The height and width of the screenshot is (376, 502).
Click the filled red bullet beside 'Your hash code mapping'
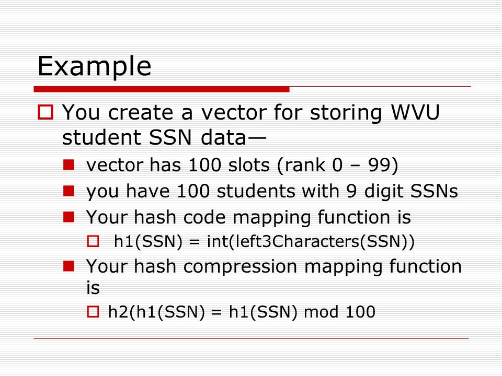pos(69,217)
